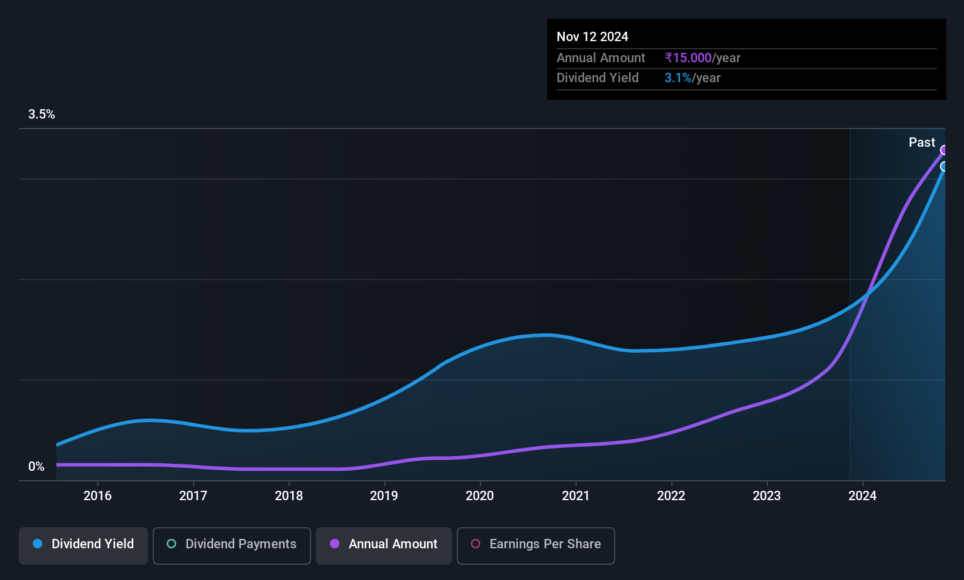Image resolution: width=964 pixels, height=580 pixels.
Task: Click the 2022 axis label
Action: tap(671, 496)
